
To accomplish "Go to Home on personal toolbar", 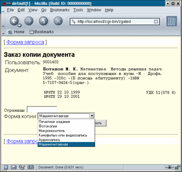I will click(16, 32).
